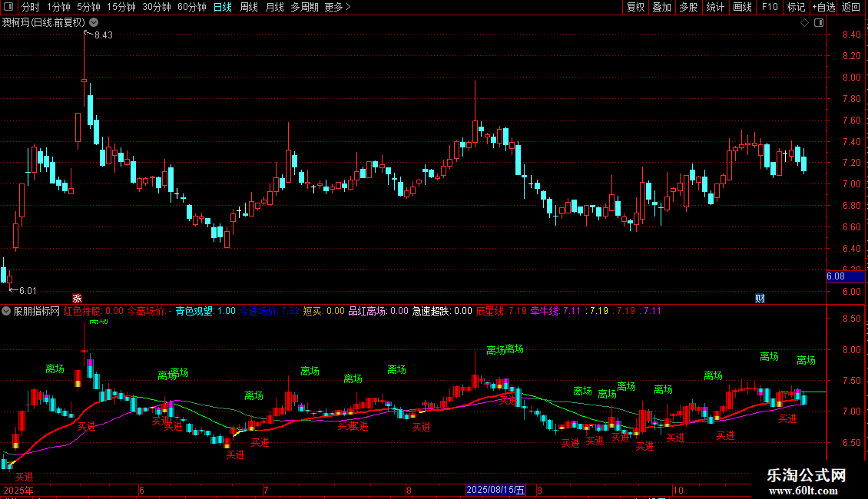This screenshot has width=868, height=499.
Task: Click 青色观望: 1.00 legend value
Action: click(x=205, y=311)
